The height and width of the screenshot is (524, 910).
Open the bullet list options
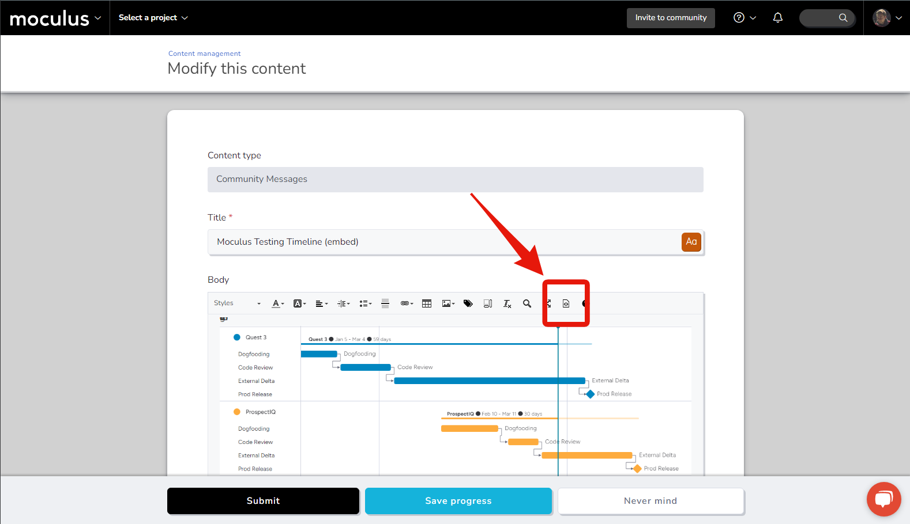tap(365, 303)
